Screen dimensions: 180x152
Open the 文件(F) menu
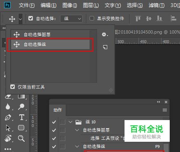point(27,5)
